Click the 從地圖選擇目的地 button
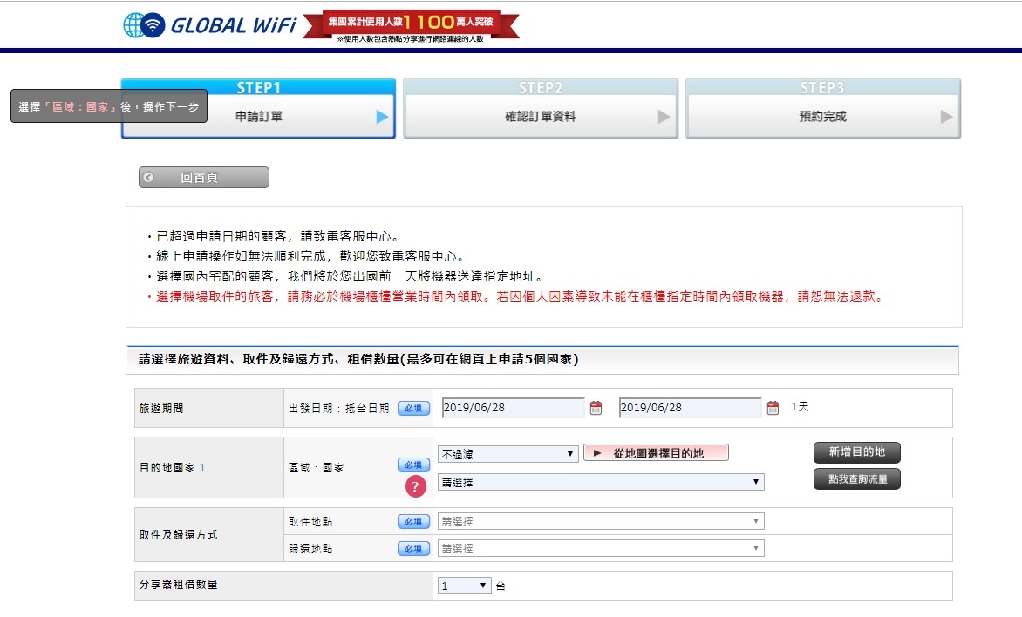 [657, 453]
